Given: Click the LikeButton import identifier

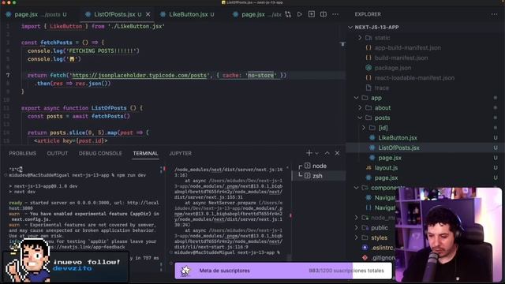Looking at the screenshot, I should click(x=65, y=26).
